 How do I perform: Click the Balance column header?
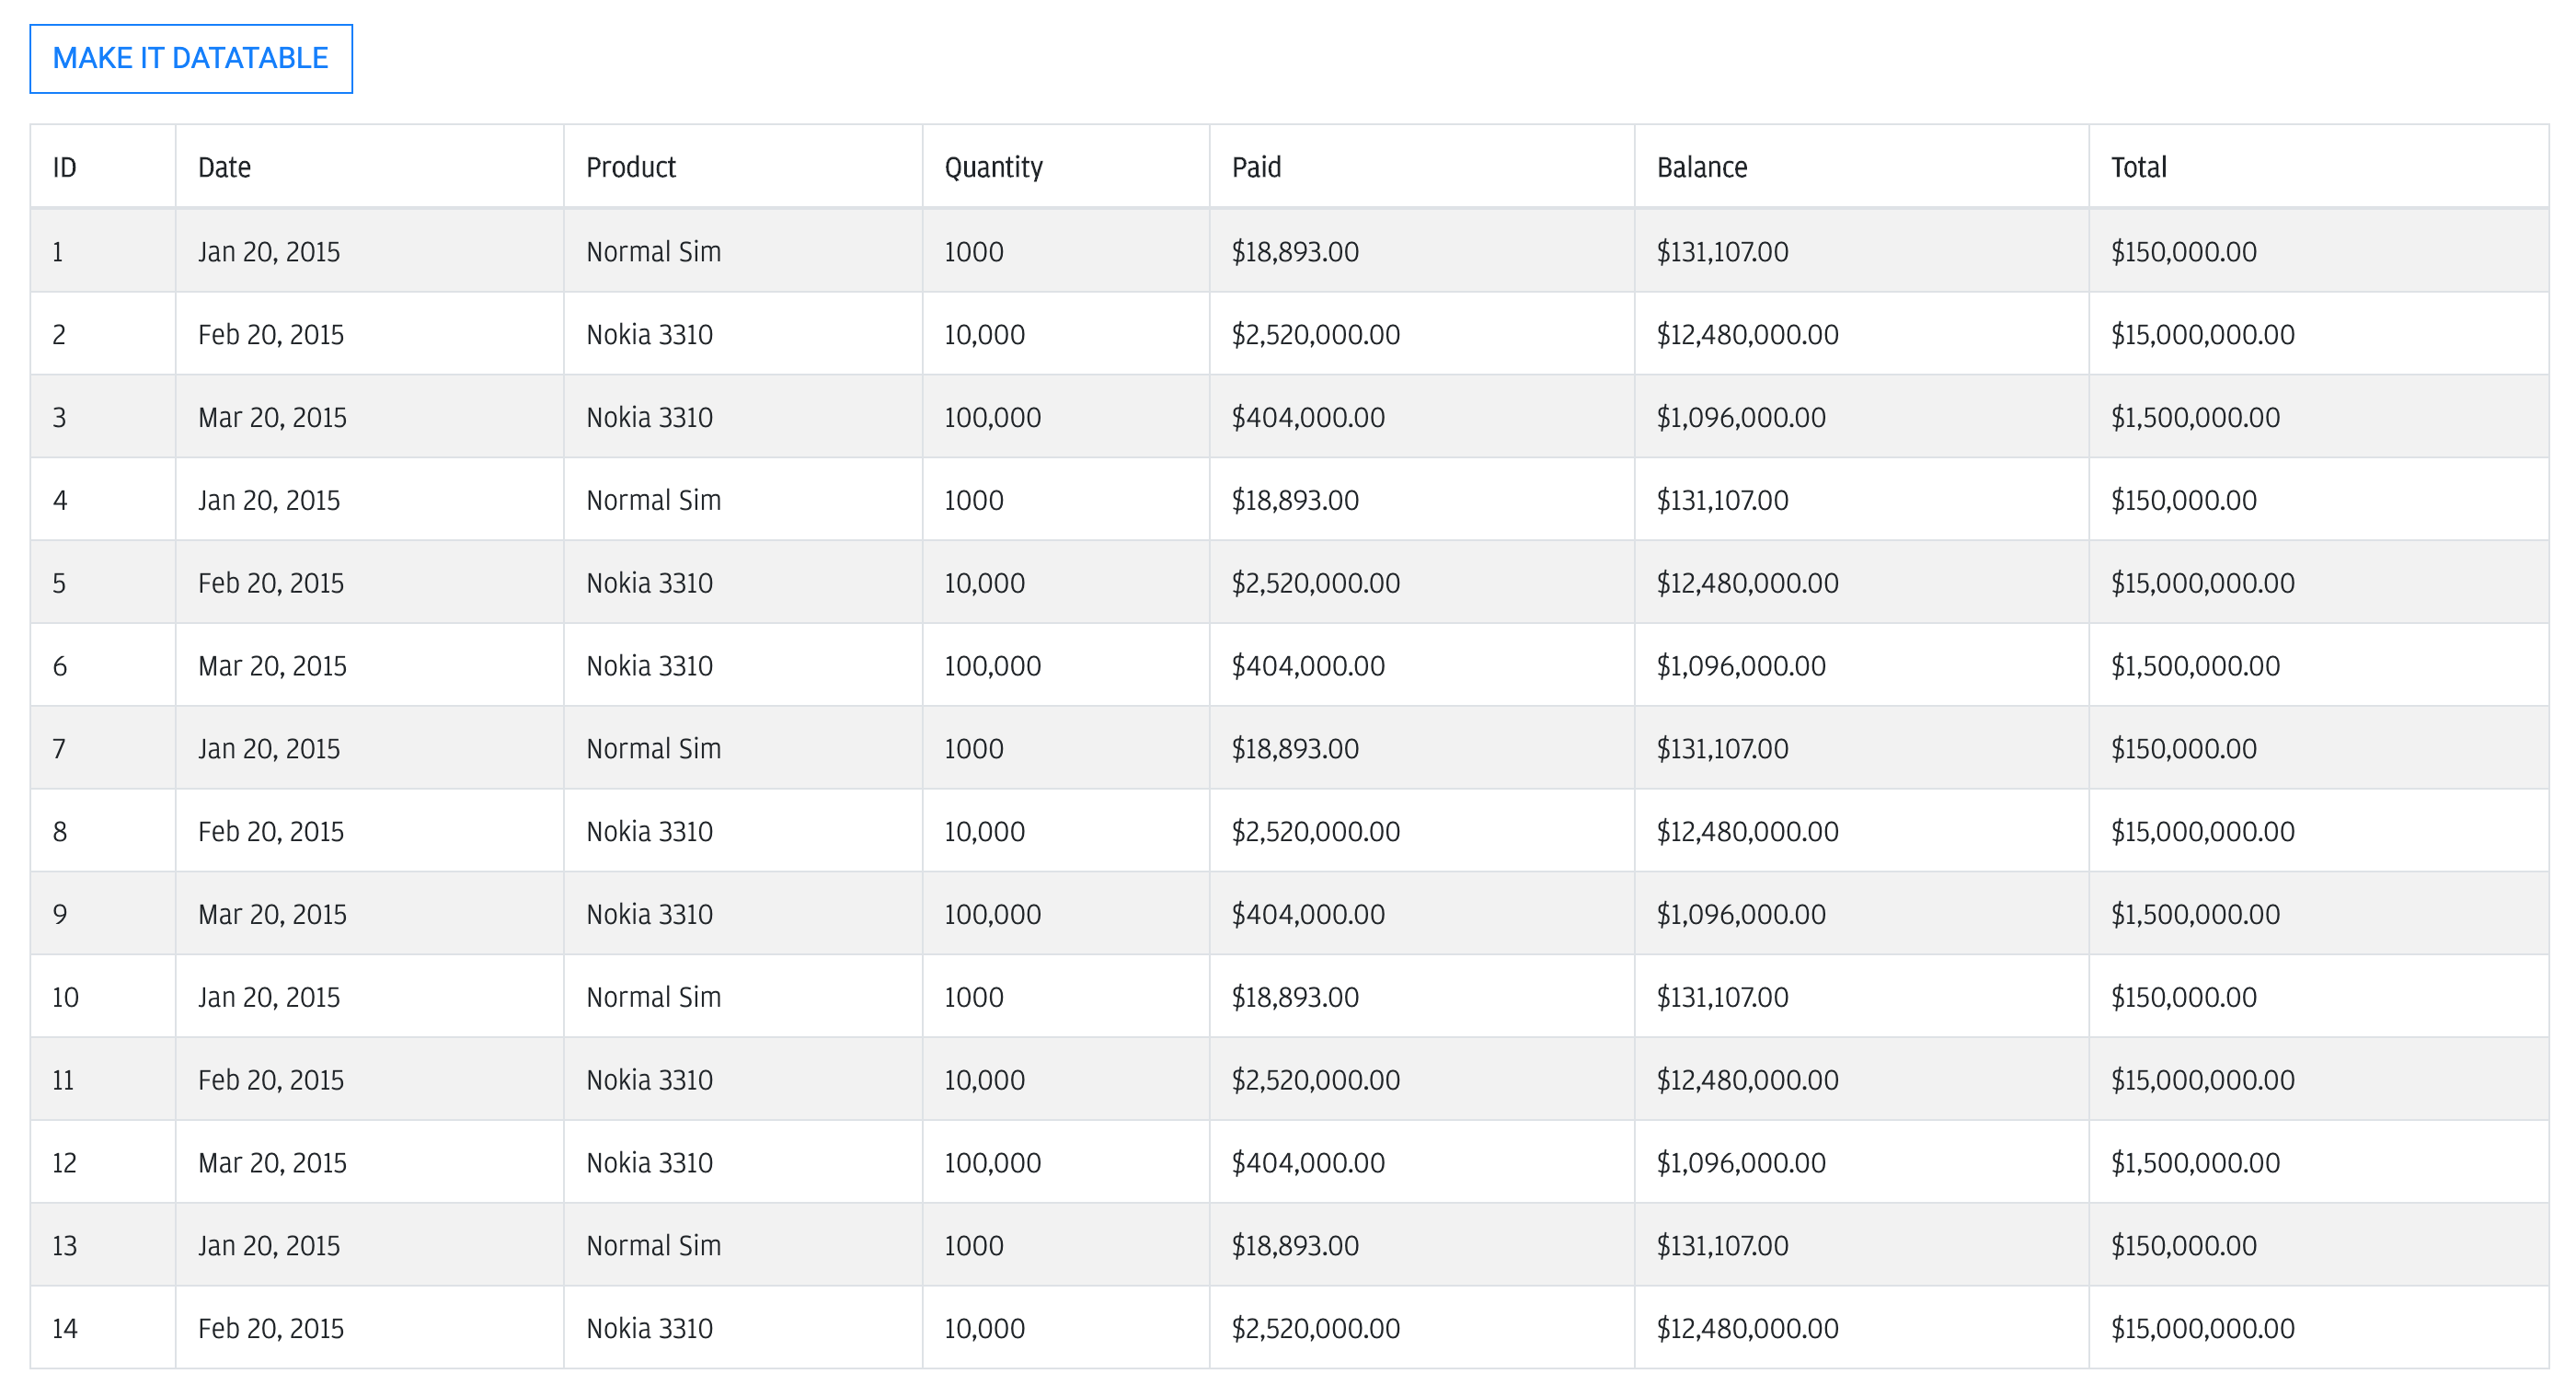1862,167
